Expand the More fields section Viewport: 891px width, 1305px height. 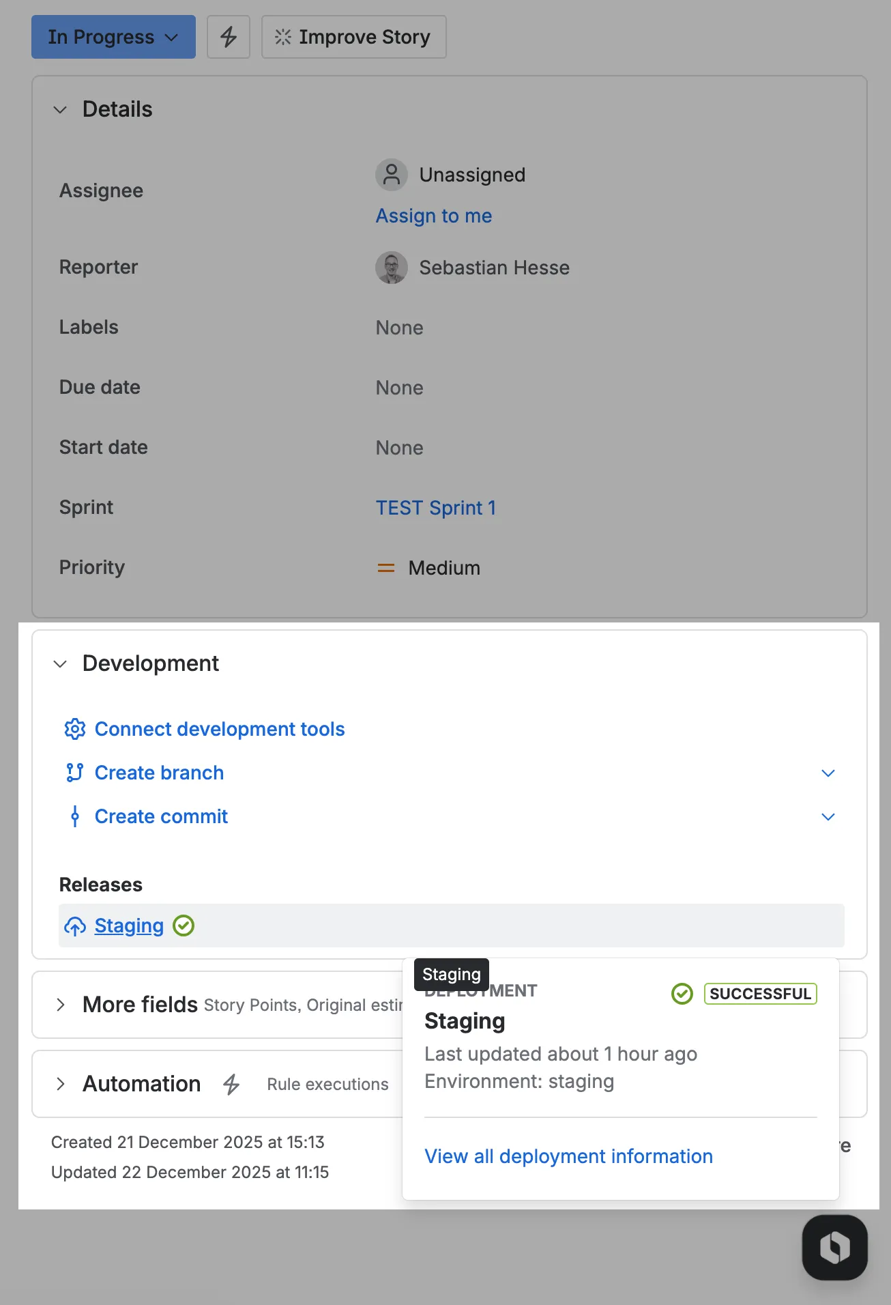pyautogui.click(x=60, y=1005)
